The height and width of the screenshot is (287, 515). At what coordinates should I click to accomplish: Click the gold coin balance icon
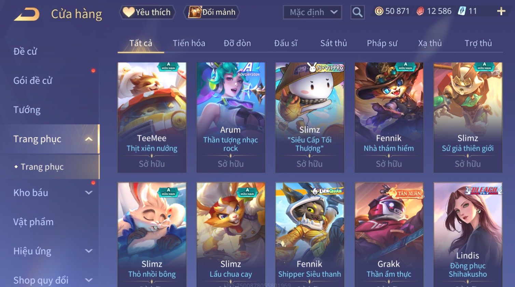379,11
